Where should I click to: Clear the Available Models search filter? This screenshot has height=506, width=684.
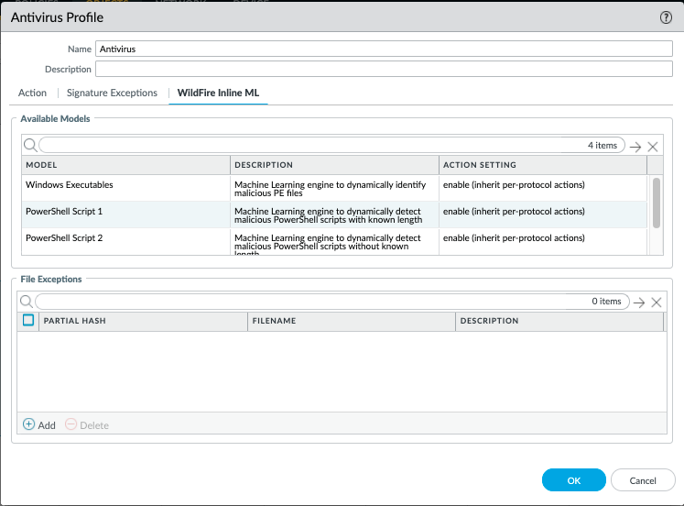tap(653, 147)
